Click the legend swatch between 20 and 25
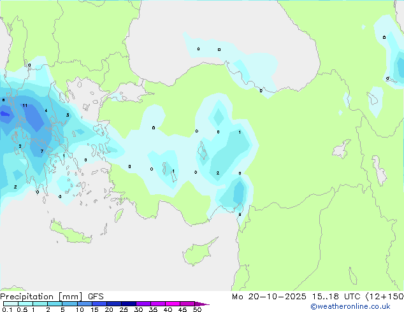The image size is (404, 312). [114, 304]
